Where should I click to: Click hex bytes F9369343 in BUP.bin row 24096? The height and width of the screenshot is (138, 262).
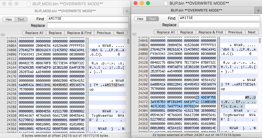(x=158, y=54)
